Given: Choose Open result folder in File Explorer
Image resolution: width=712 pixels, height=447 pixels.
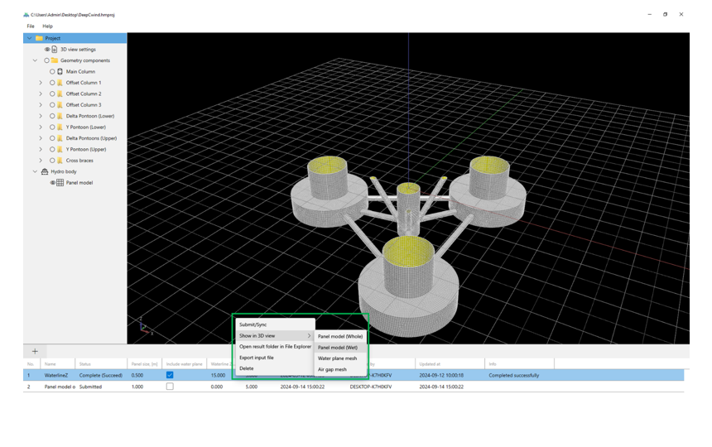Looking at the screenshot, I should click(x=275, y=346).
